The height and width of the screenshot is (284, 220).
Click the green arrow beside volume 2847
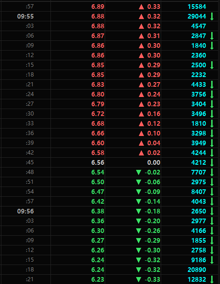(x=212, y=36)
